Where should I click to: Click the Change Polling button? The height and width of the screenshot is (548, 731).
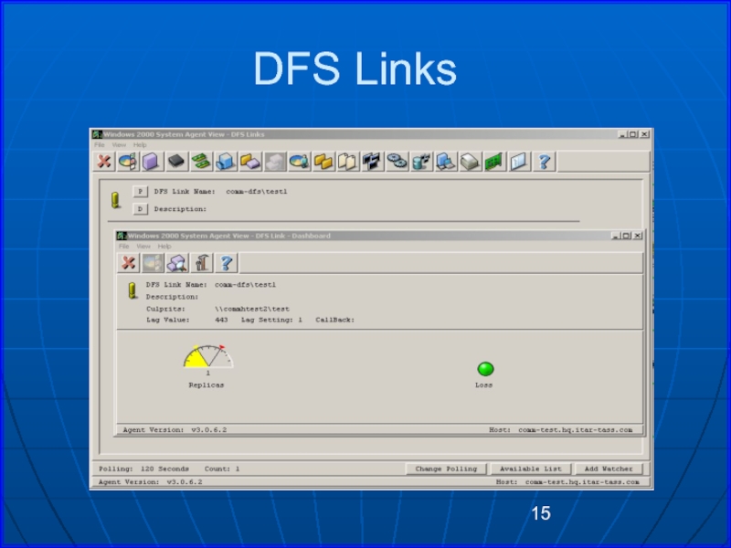(446, 469)
